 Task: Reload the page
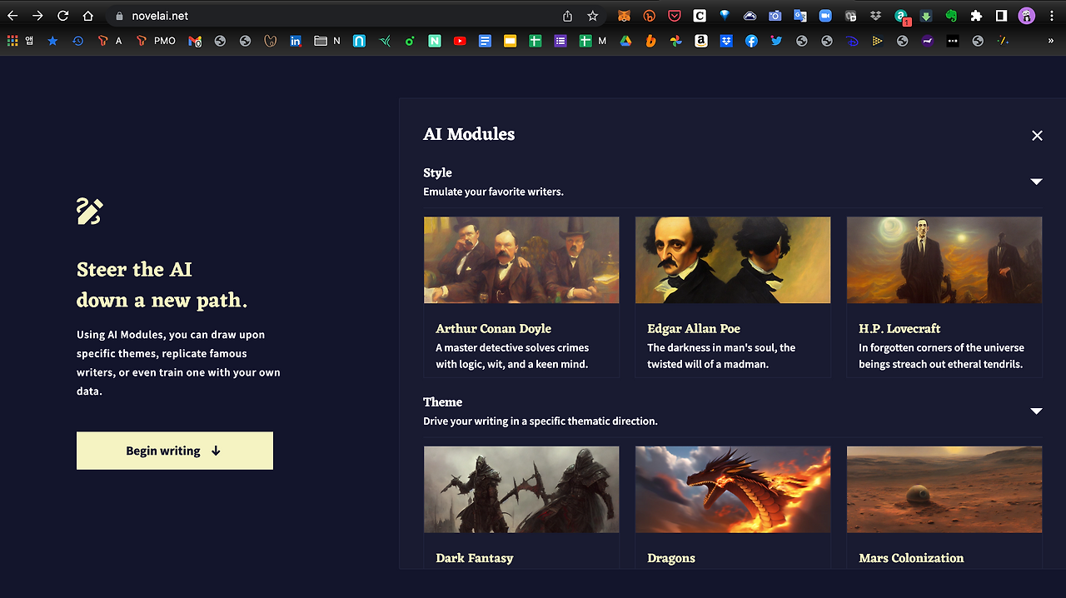click(x=62, y=16)
